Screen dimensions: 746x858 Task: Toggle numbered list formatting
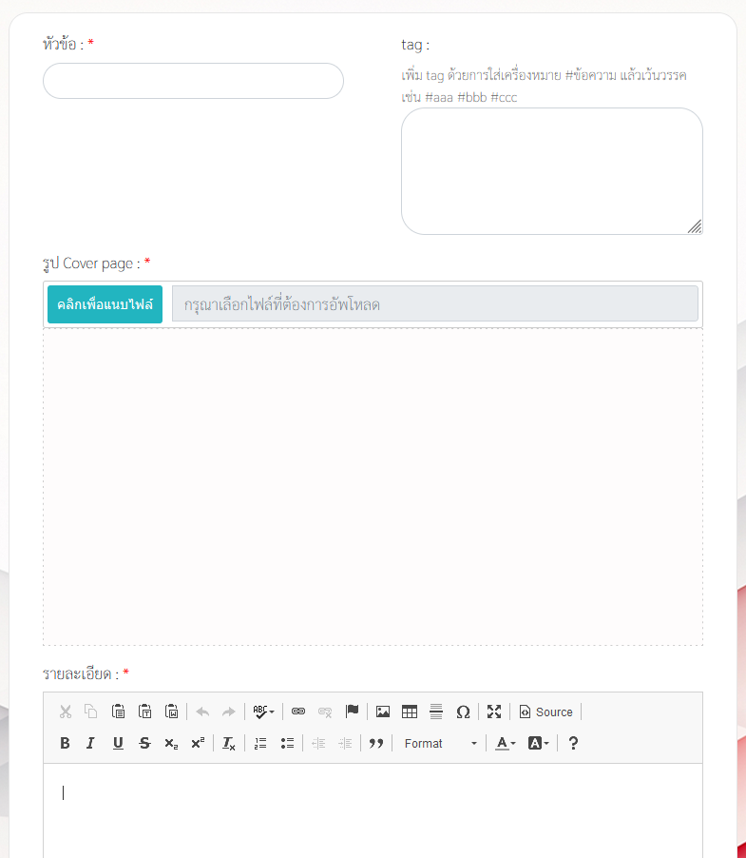(x=260, y=743)
